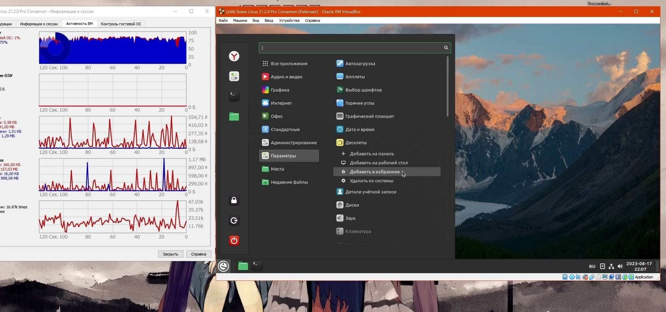Open the Устройства menu in VirtualBox
Screen dimensions: 666x312
(289, 20)
